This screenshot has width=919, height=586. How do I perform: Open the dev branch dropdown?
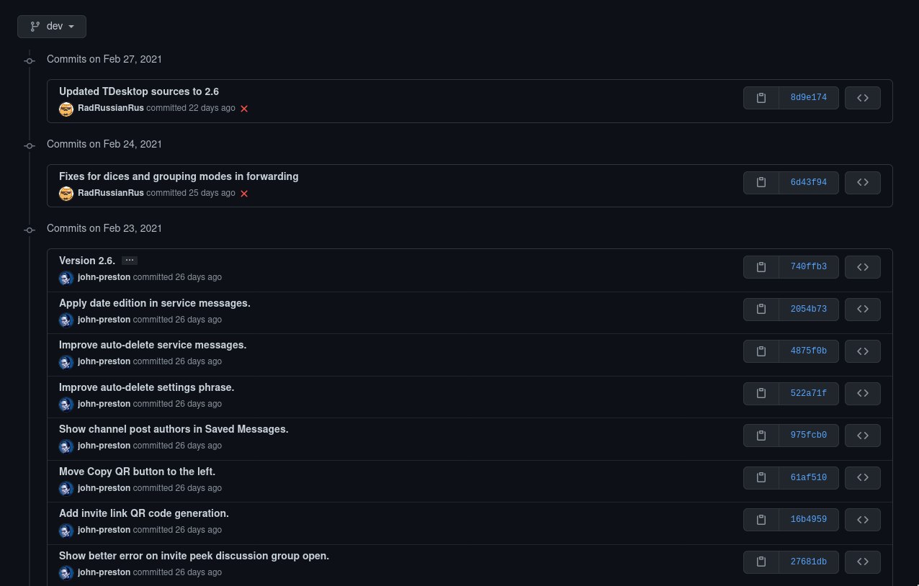(52, 27)
